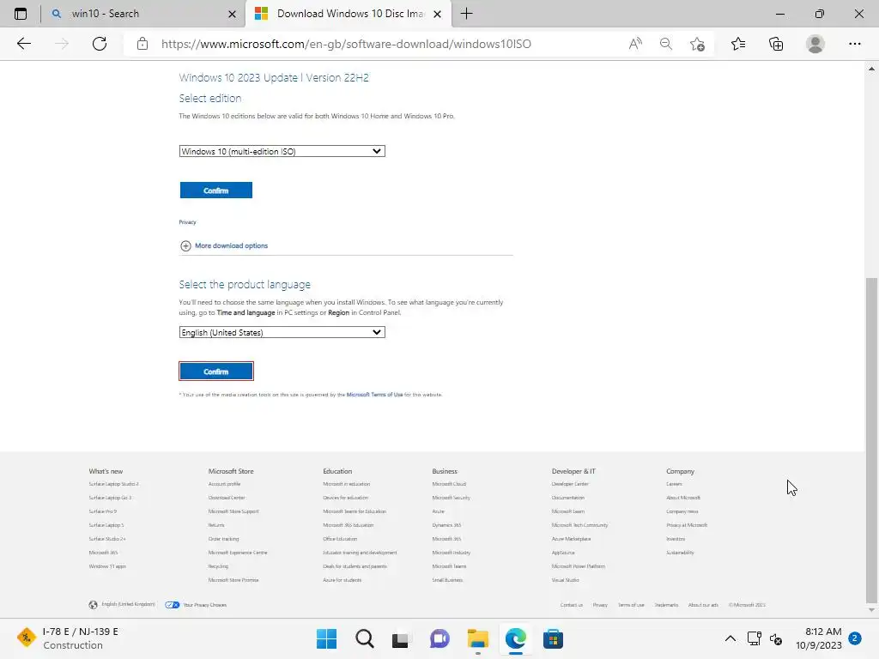This screenshot has height=659, width=879.
Task: Open Surface Pro 9 footer link
Action: click(103, 511)
